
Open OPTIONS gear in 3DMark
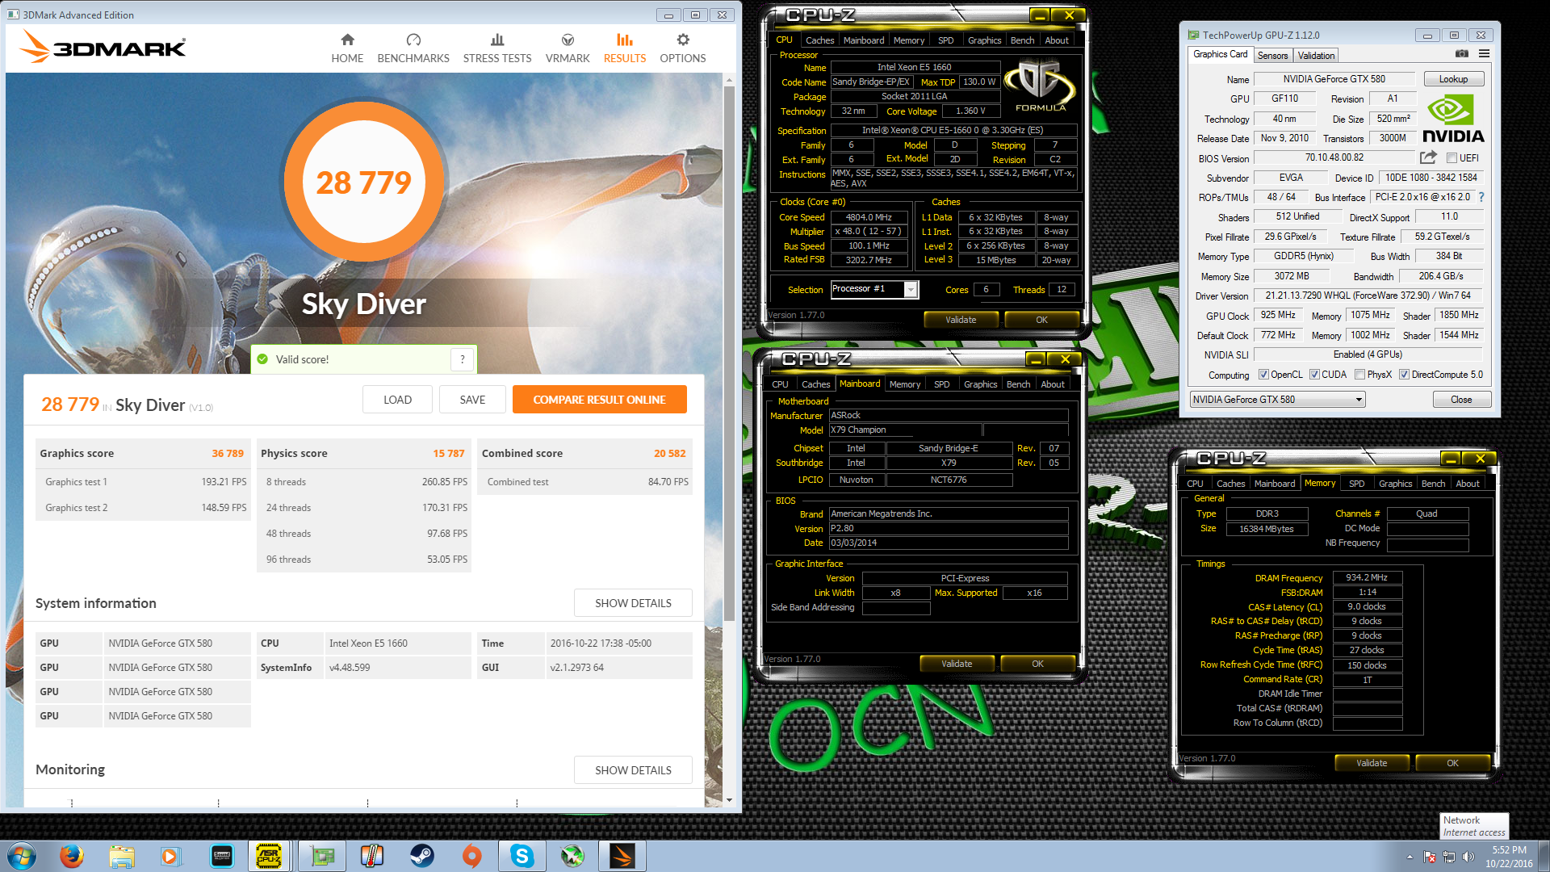[x=683, y=48]
